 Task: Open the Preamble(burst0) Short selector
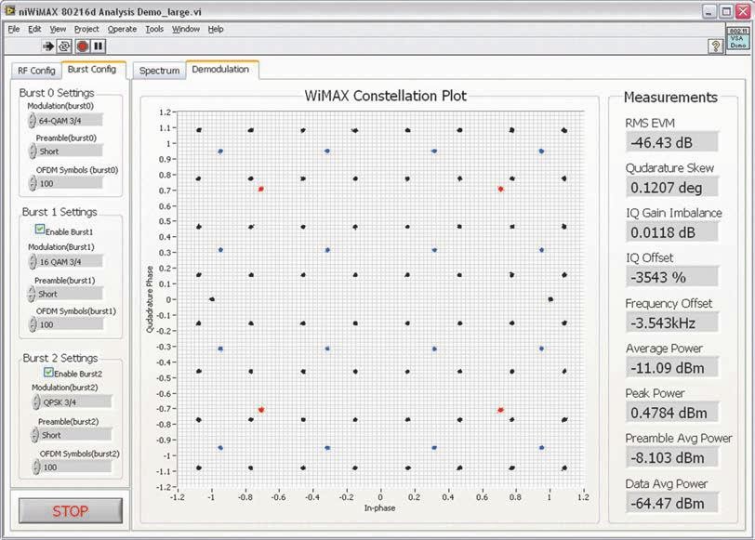(65, 151)
